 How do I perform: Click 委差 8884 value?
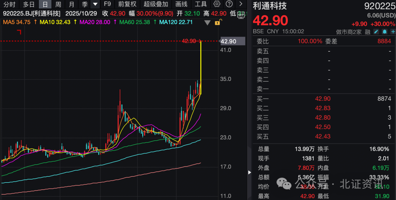tap(384, 41)
